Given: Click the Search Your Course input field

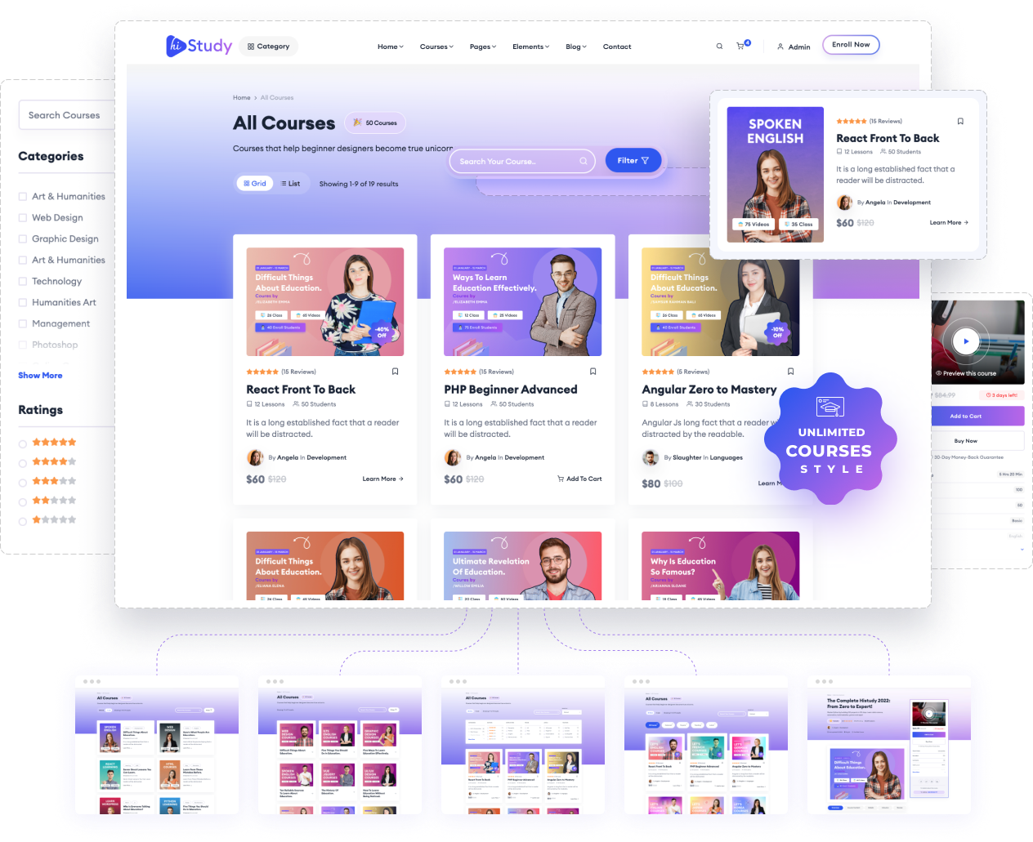Looking at the screenshot, I should [x=515, y=162].
